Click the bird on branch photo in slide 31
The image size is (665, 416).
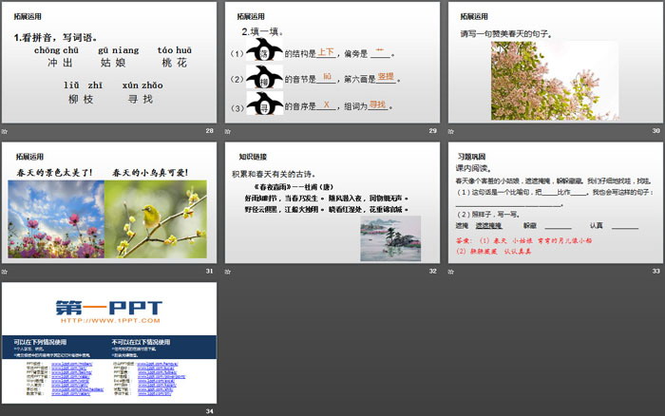(x=155, y=218)
